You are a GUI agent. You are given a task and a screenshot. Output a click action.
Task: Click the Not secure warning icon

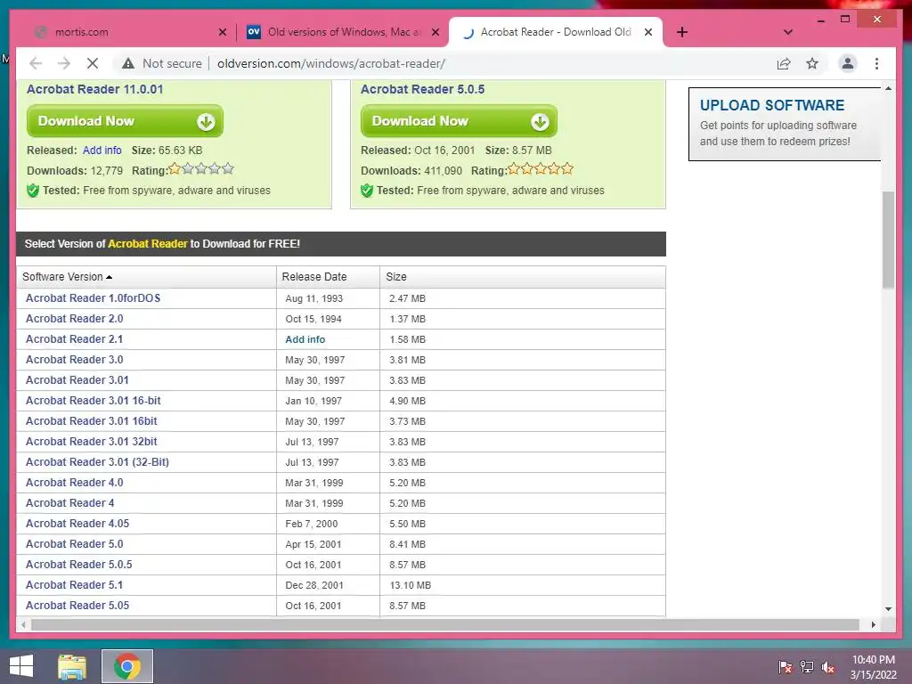coord(128,63)
